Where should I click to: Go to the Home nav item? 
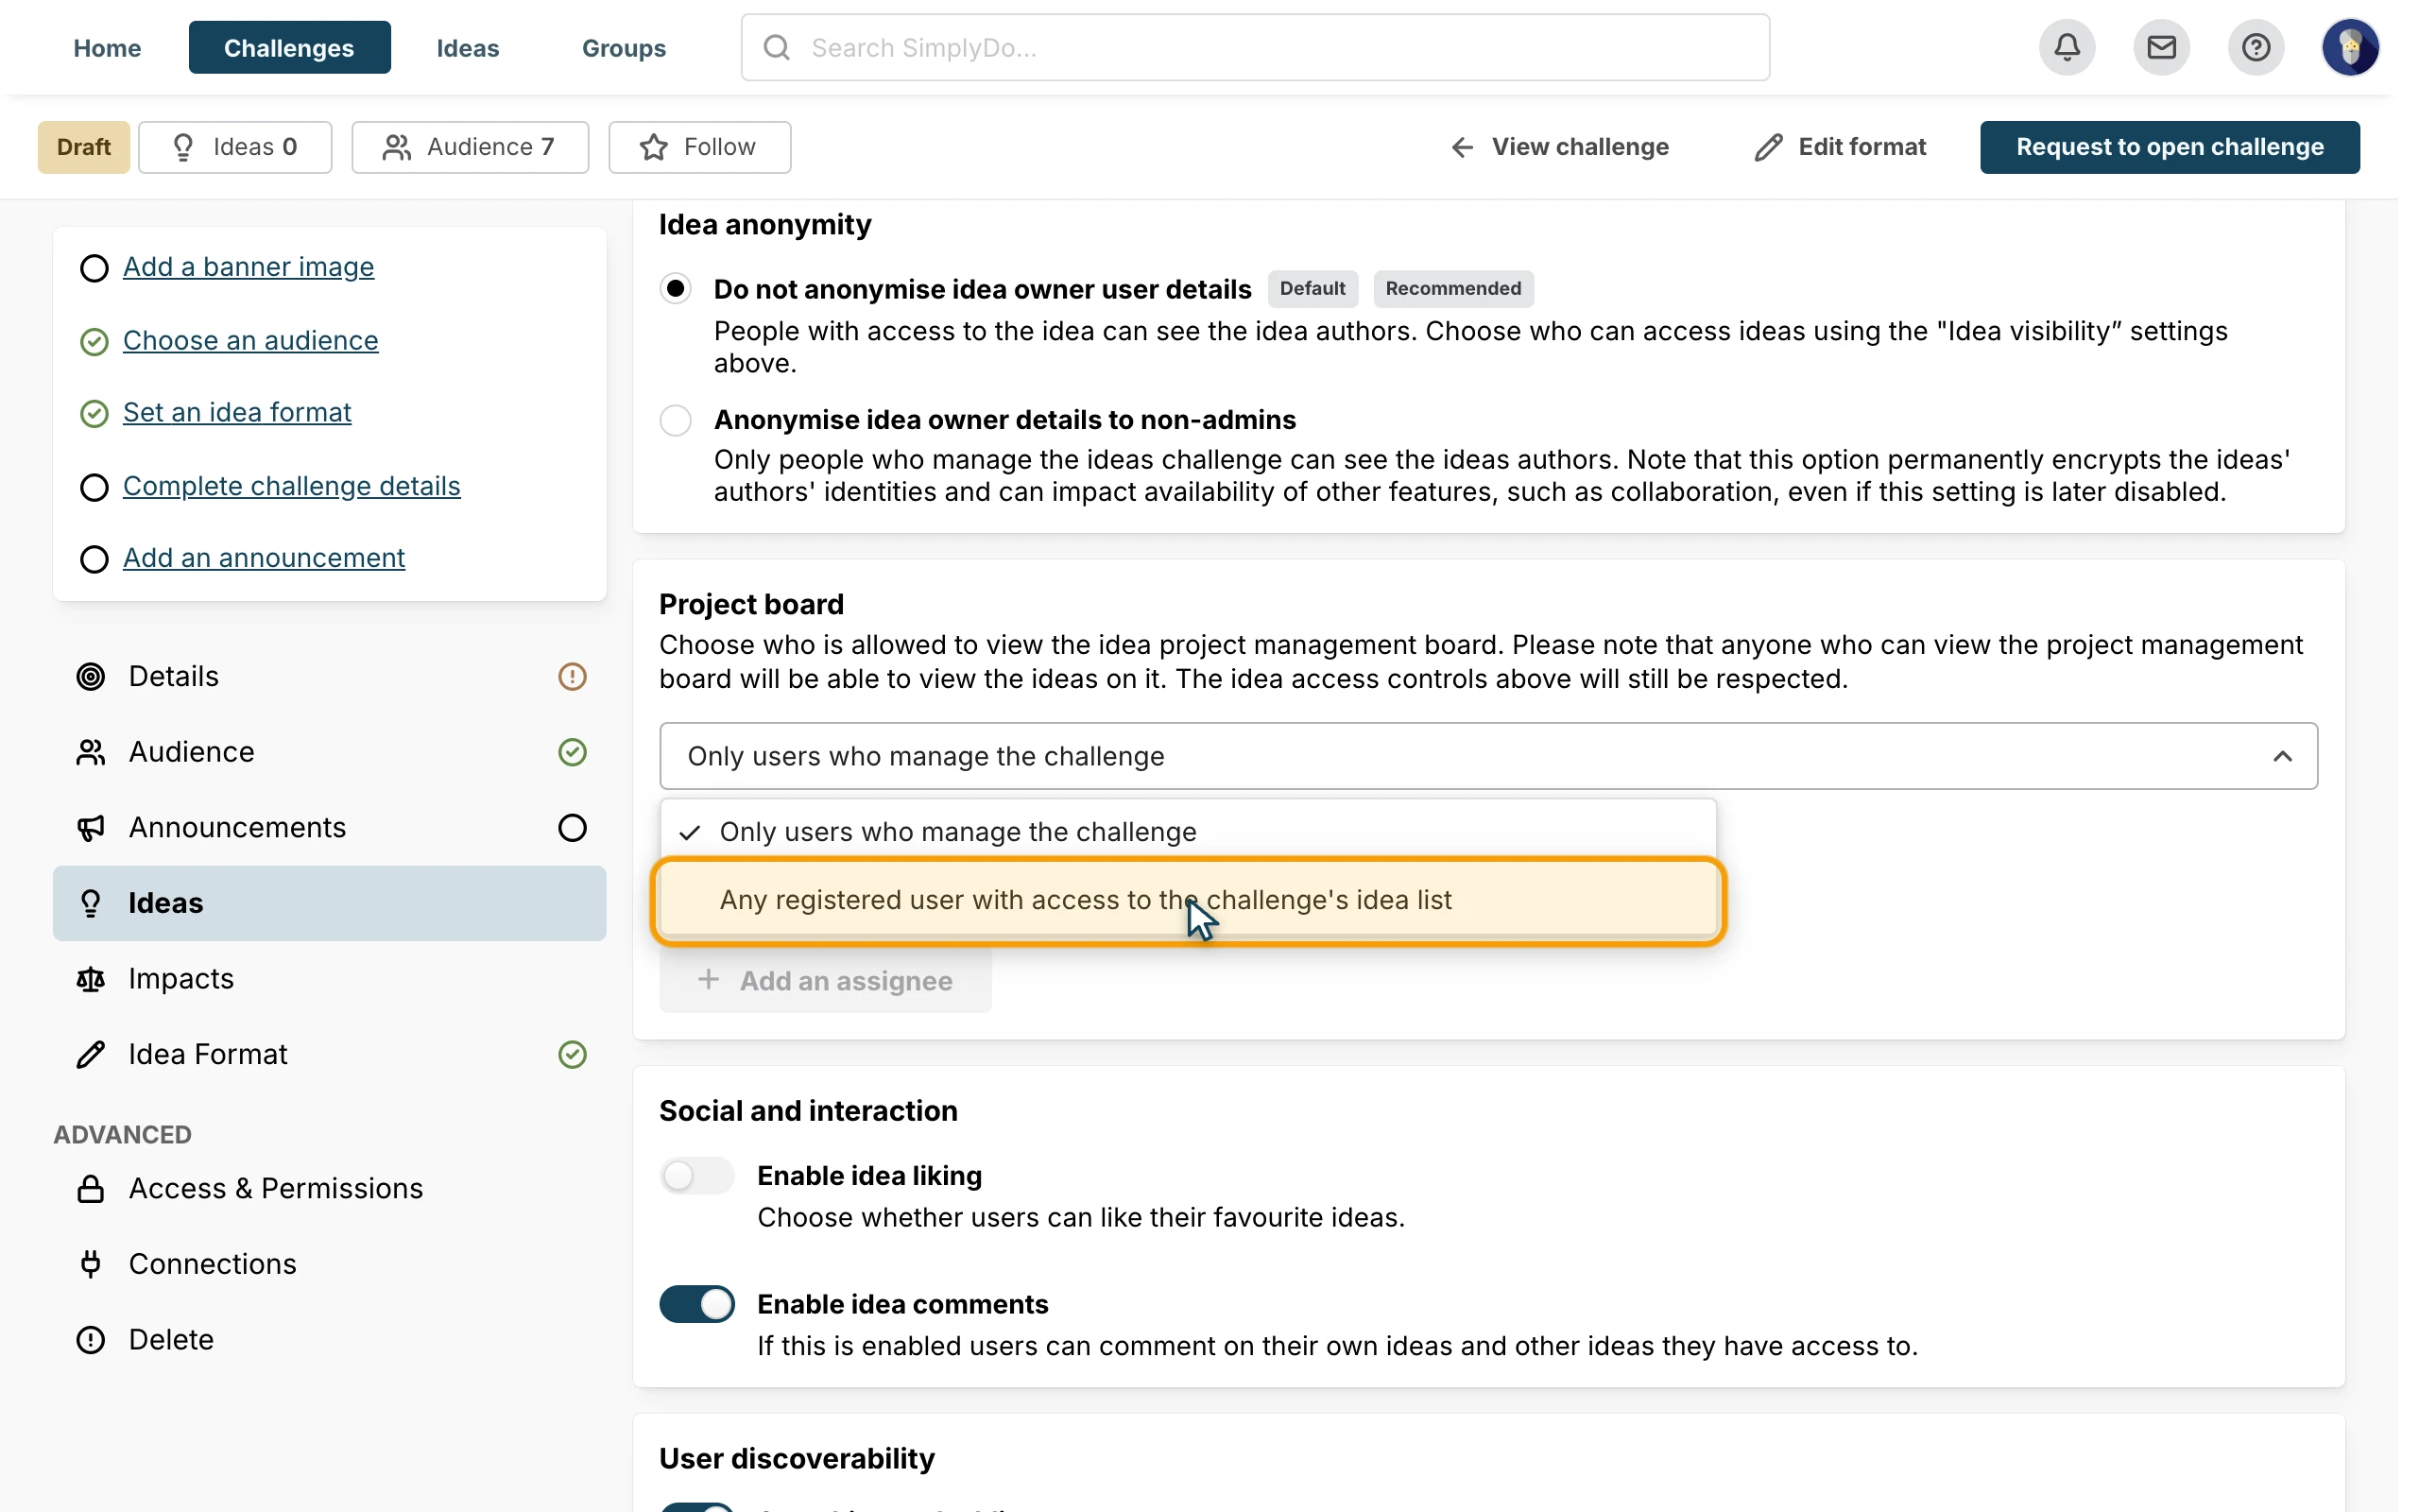(x=107, y=47)
